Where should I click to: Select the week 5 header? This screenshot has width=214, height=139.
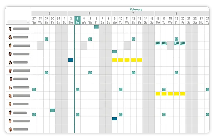(x=50, y=14)
